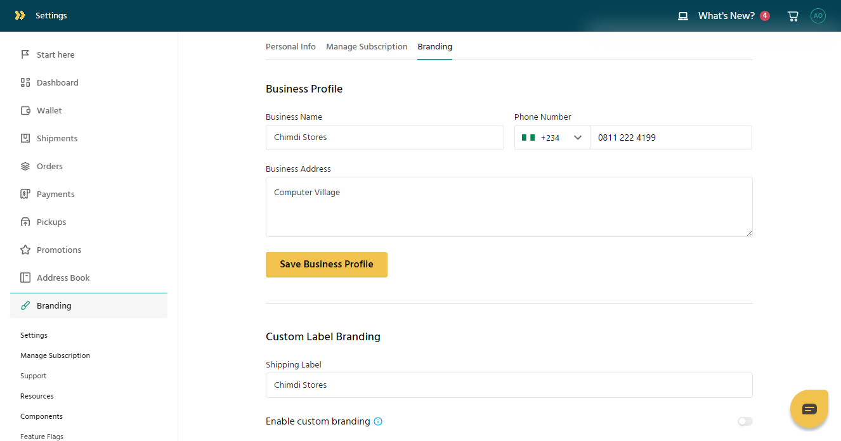841x441 pixels.
Task: Toggle Enable custom branding switch
Action: [x=745, y=421]
